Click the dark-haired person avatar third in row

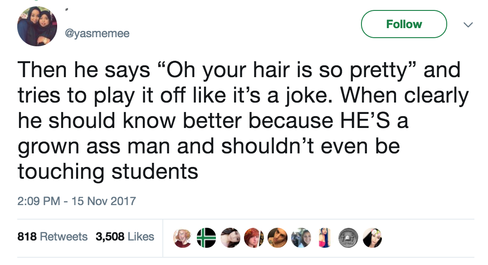pyautogui.click(x=230, y=237)
